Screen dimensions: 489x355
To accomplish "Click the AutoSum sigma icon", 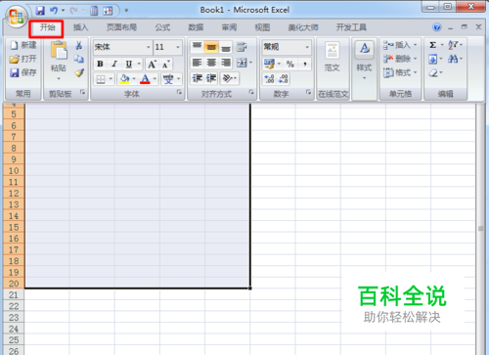I will (x=433, y=45).
